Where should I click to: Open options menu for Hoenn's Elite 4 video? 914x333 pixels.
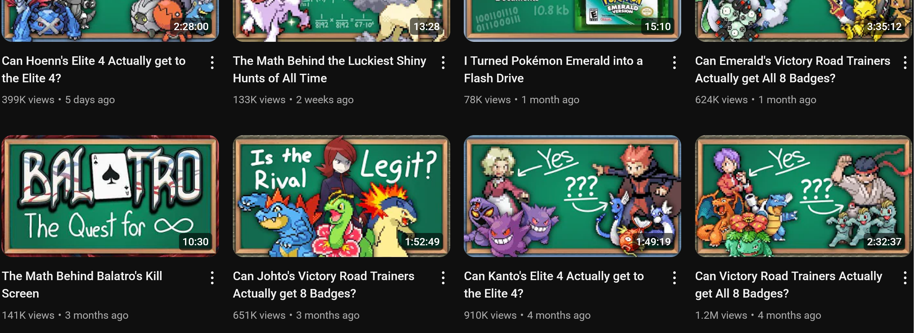point(212,63)
